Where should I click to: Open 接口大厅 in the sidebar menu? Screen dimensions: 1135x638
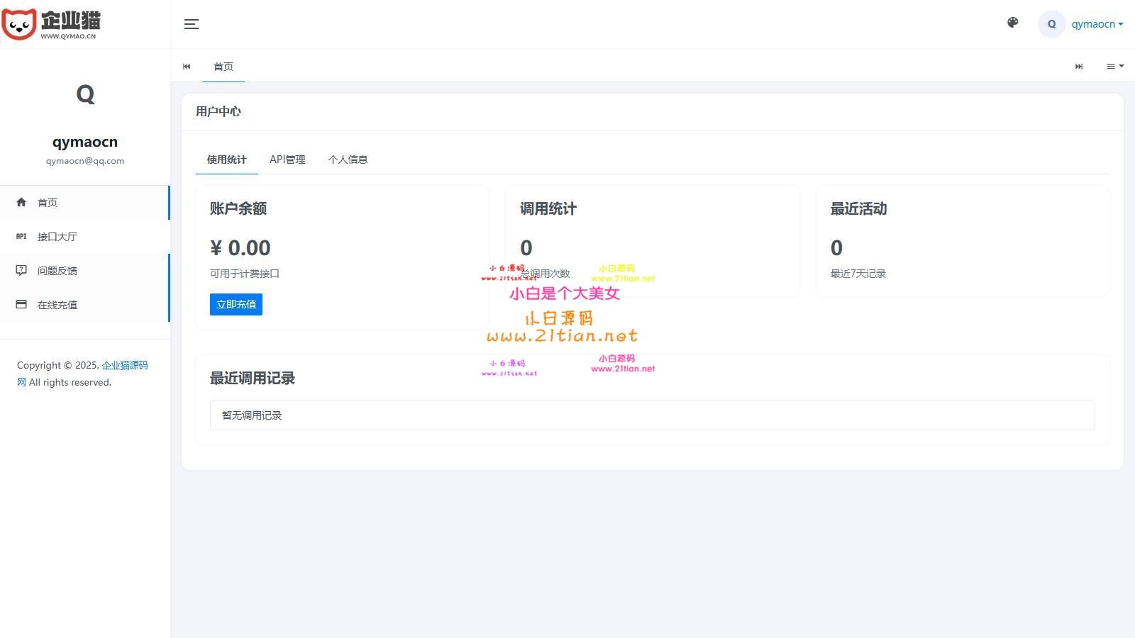[57, 237]
